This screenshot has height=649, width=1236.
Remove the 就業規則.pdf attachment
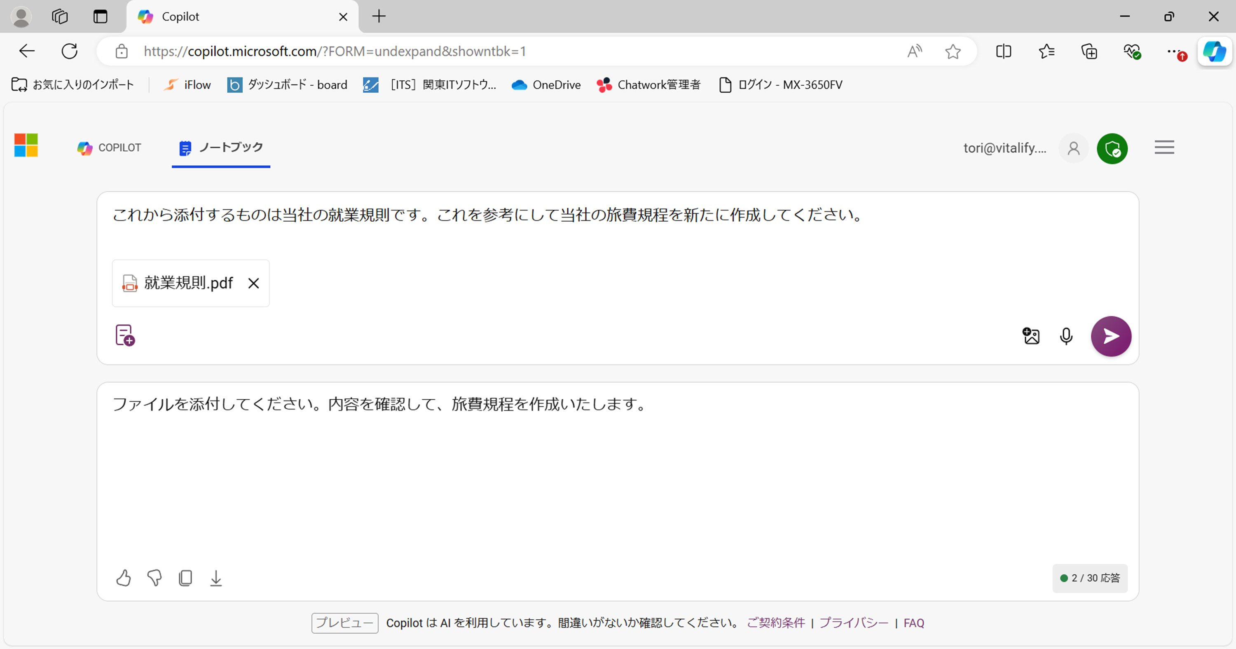coord(253,283)
